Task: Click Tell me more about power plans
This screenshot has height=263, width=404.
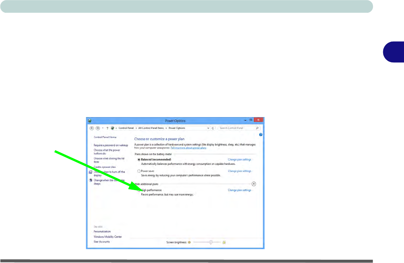Action: (x=188, y=148)
